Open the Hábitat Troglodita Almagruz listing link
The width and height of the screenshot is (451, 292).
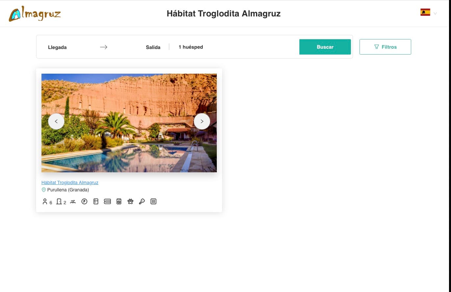coord(70,183)
